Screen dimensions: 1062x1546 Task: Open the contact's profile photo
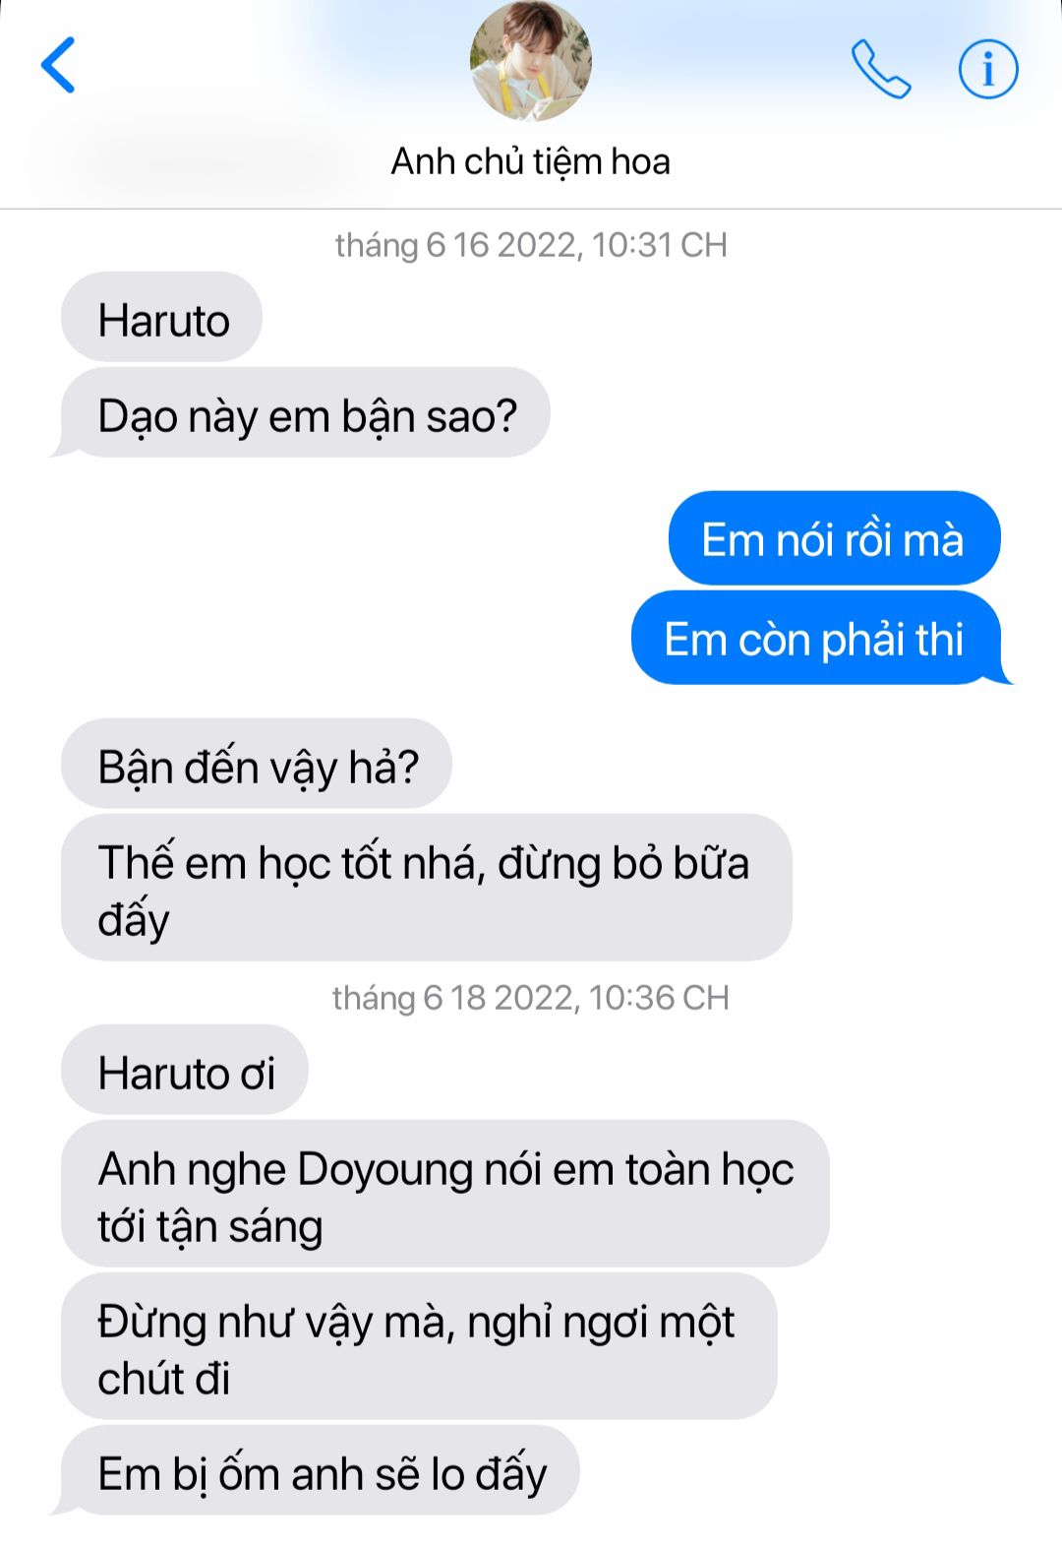pyautogui.click(x=531, y=61)
